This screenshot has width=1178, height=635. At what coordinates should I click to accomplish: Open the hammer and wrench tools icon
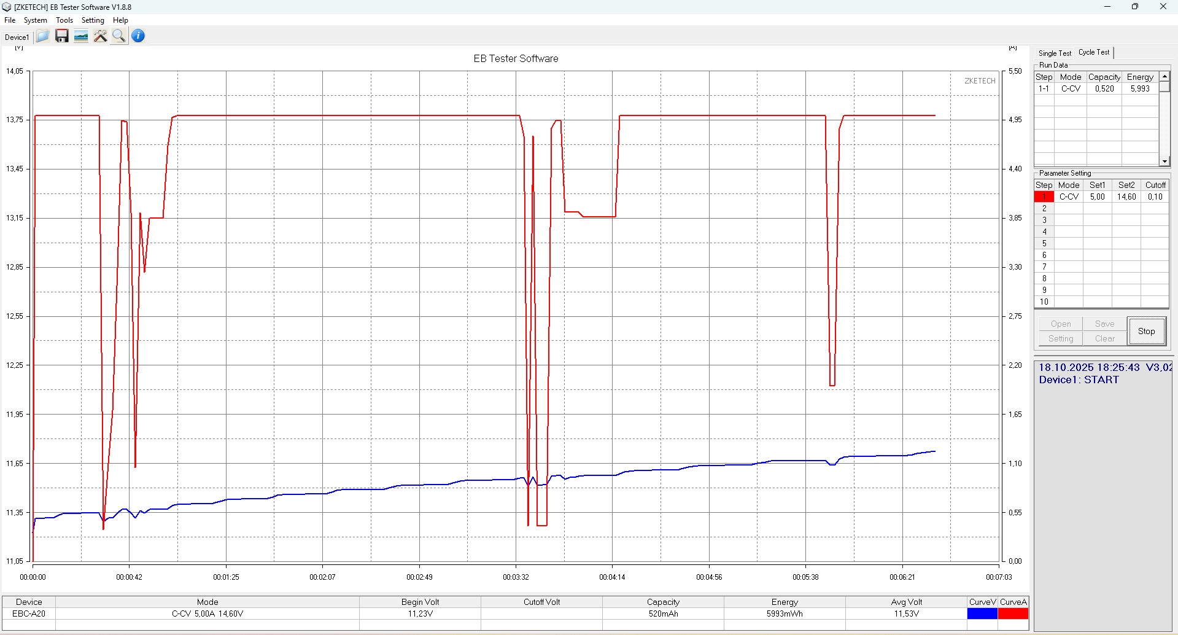[x=100, y=36]
